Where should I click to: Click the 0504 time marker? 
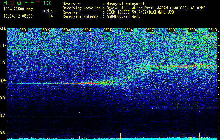87,30
